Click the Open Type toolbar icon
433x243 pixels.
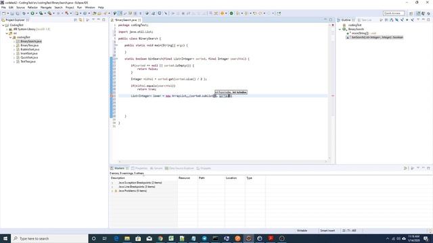95,13
